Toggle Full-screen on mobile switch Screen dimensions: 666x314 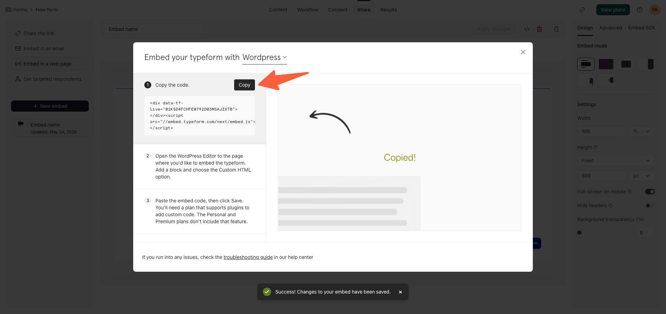(x=650, y=192)
